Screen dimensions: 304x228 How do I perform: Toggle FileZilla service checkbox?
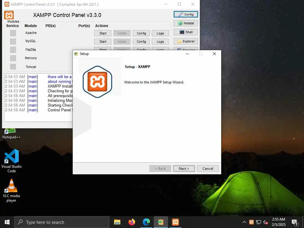(x=13, y=50)
